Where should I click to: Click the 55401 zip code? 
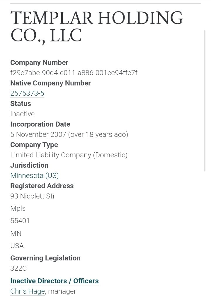pyautogui.click(x=20, y=221)
